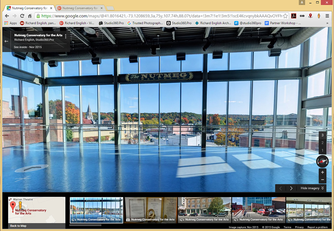Select the last partially visible studio thumbnail
334x231 pixels.
pos(309,210)
